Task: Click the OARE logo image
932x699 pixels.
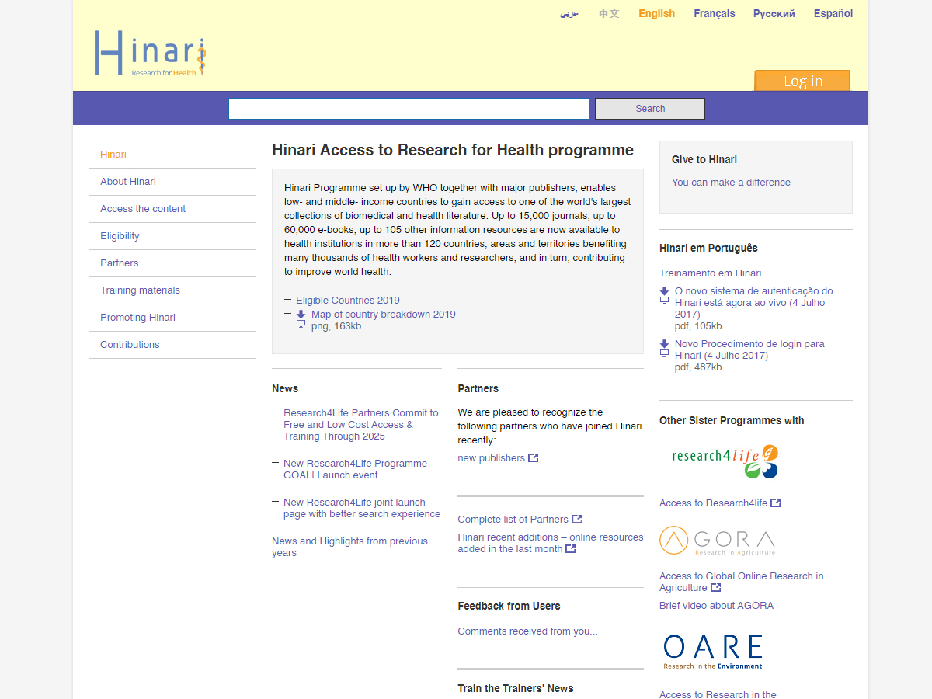Action: tap(713, 651)
